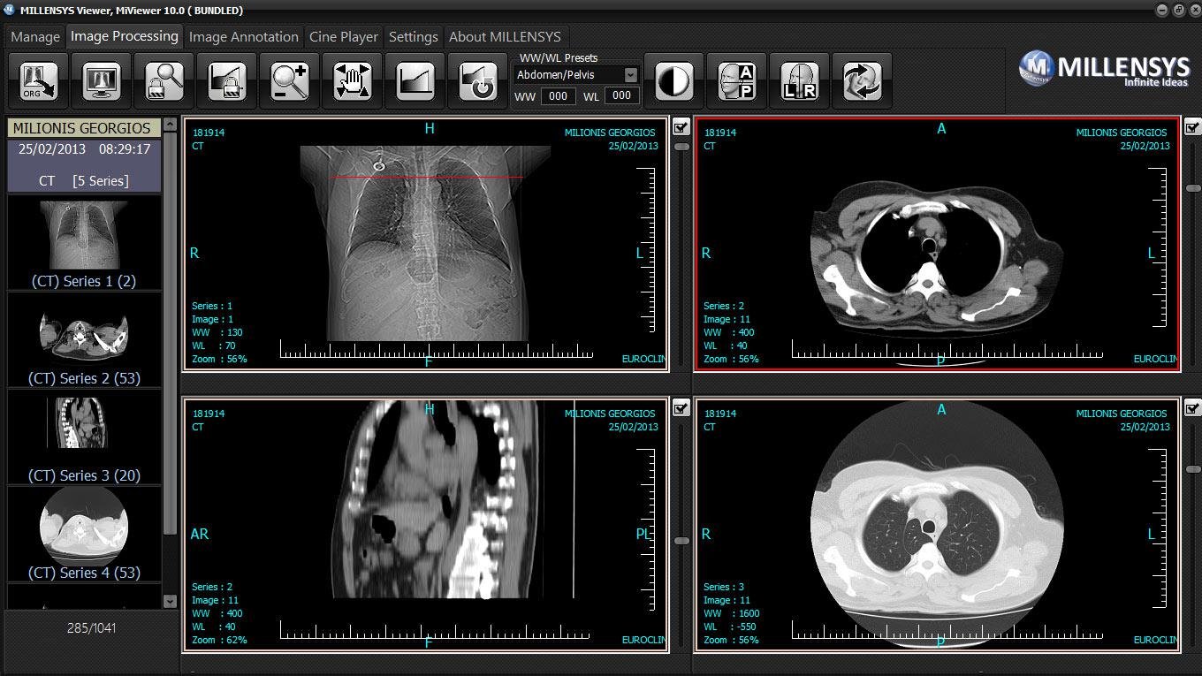Click the slider handle beside the lung window viewport
The image size is (1202, 676).
click(1193, 468)
